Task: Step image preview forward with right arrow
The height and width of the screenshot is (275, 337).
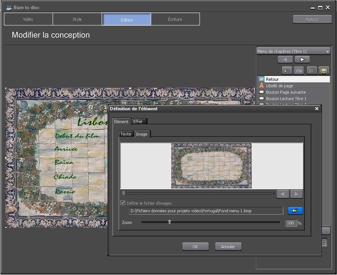Action: tap(296, 194)
